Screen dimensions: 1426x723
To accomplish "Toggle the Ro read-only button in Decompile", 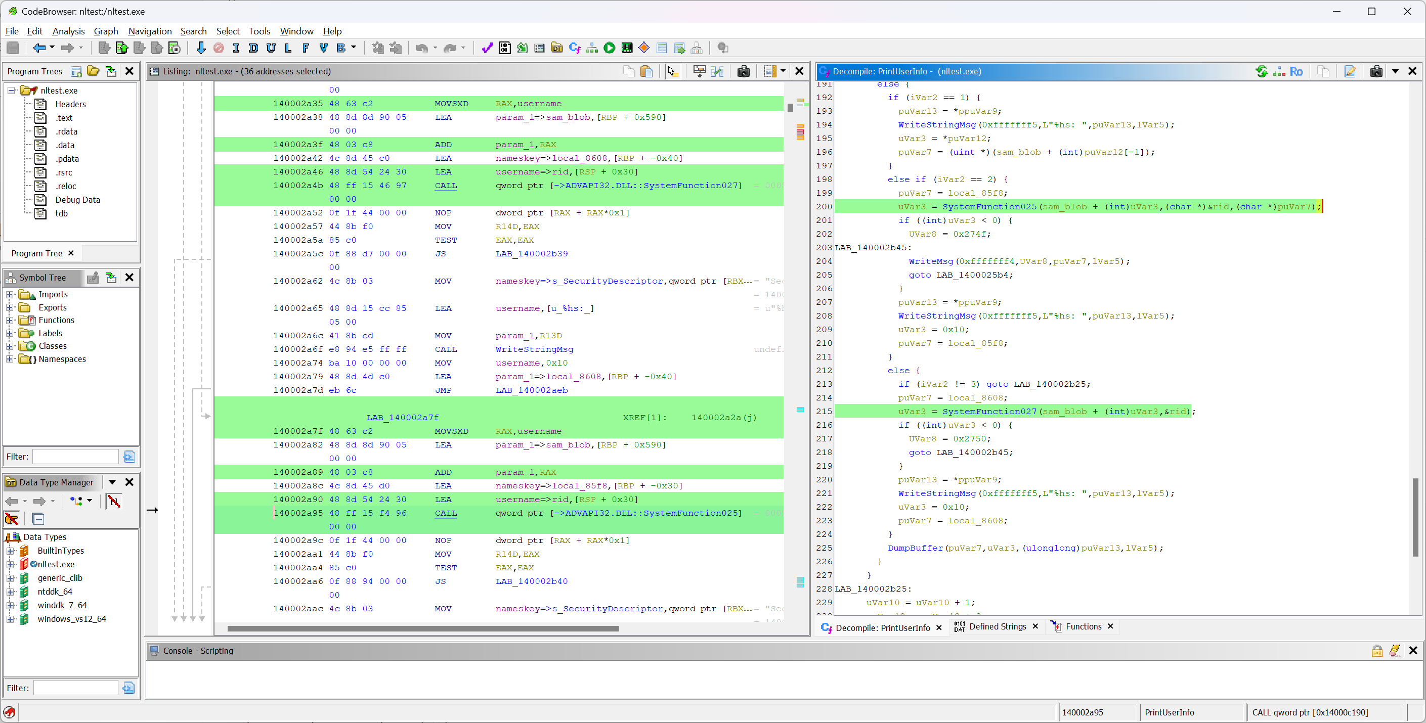I will pos(1296,71).
